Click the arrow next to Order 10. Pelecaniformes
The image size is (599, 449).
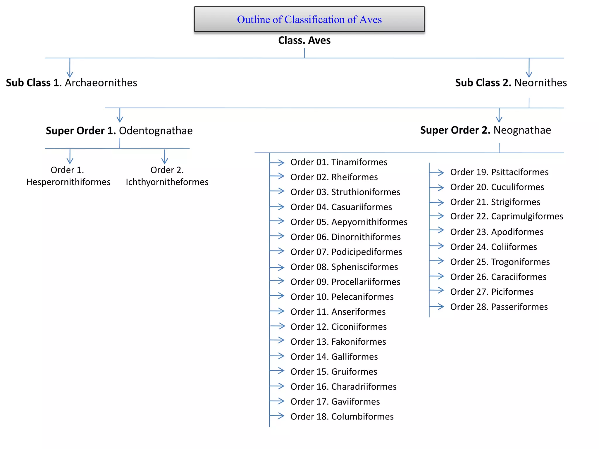point(277,296)
